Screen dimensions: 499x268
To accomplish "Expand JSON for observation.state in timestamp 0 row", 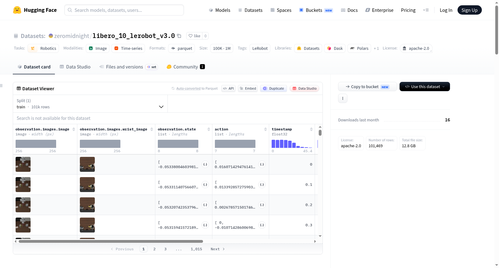I will (205, 164).
